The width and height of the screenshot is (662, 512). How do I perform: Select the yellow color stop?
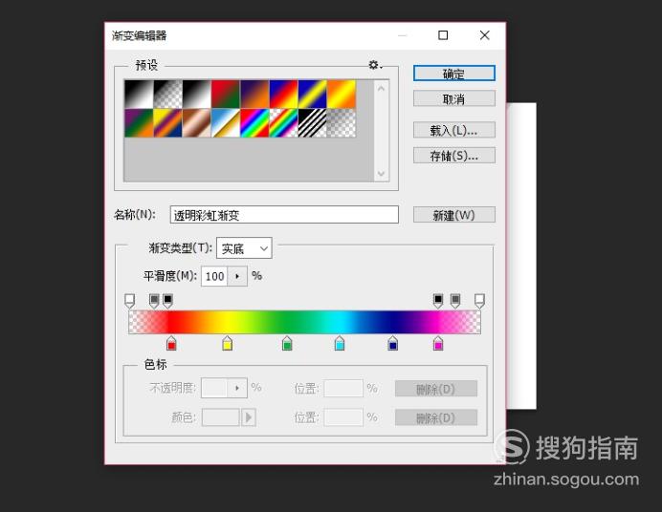[227, 344]
